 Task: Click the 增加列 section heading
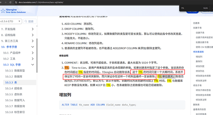65,95
